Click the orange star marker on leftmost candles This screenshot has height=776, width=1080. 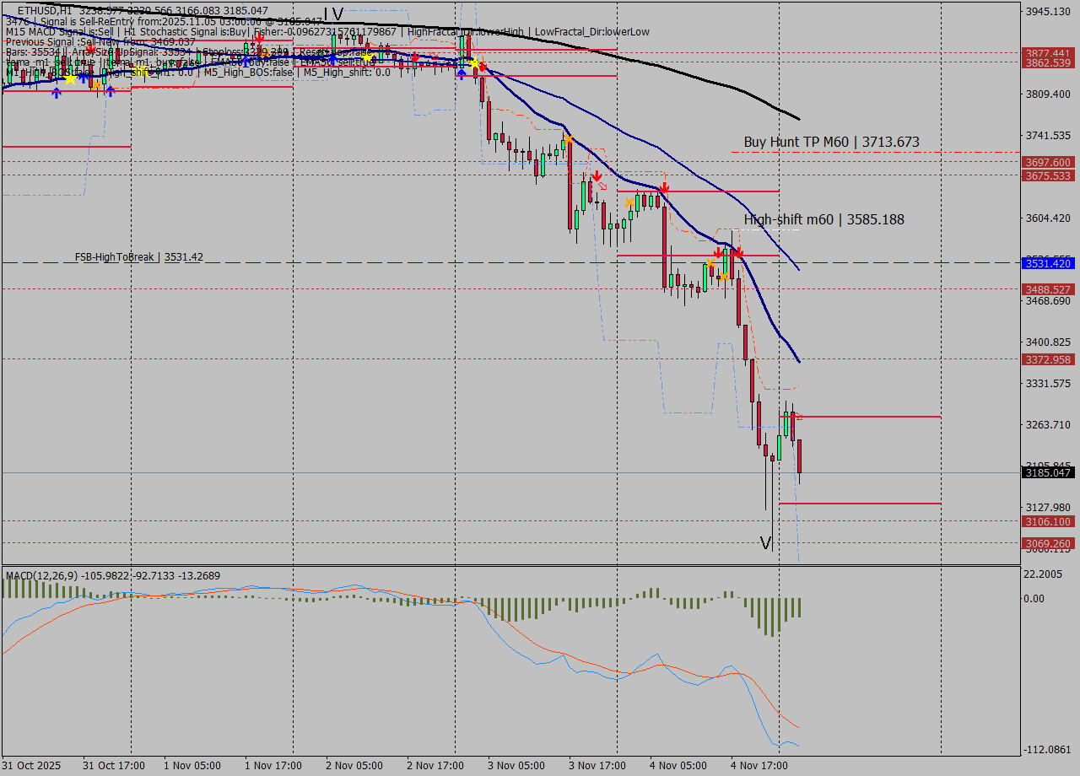click(97, 84)
